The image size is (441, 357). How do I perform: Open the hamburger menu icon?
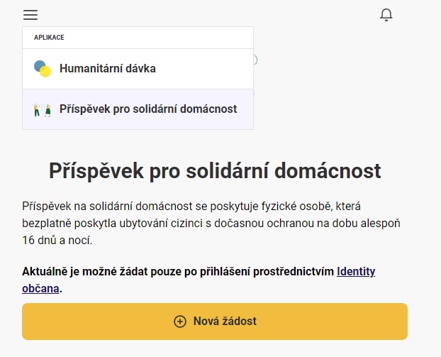click(30, 15)
